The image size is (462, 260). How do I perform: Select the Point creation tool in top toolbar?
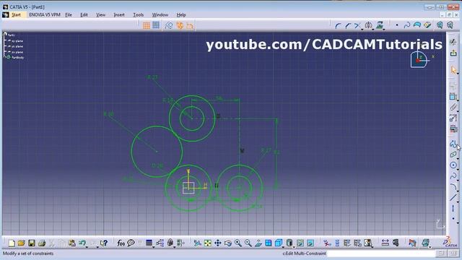click(397, 26)
